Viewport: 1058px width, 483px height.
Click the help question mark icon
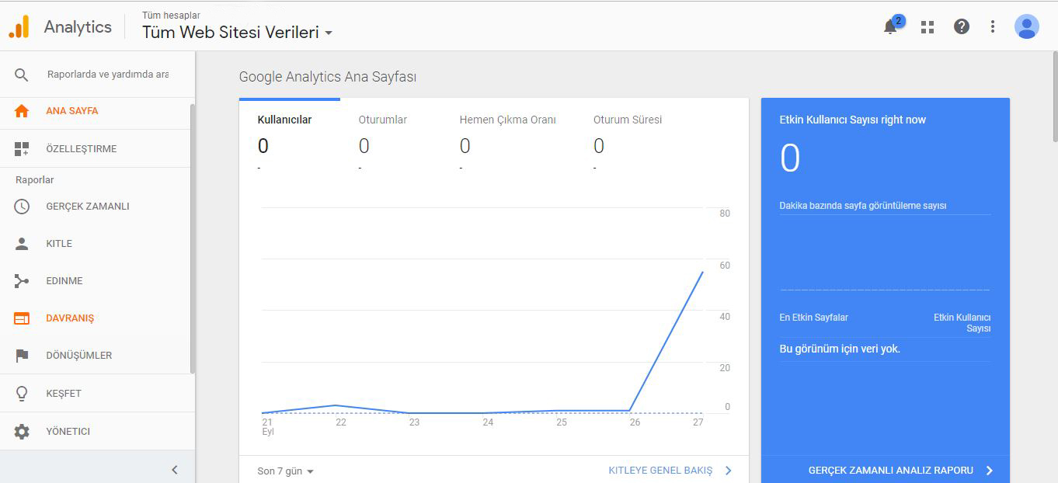(962, 27)
